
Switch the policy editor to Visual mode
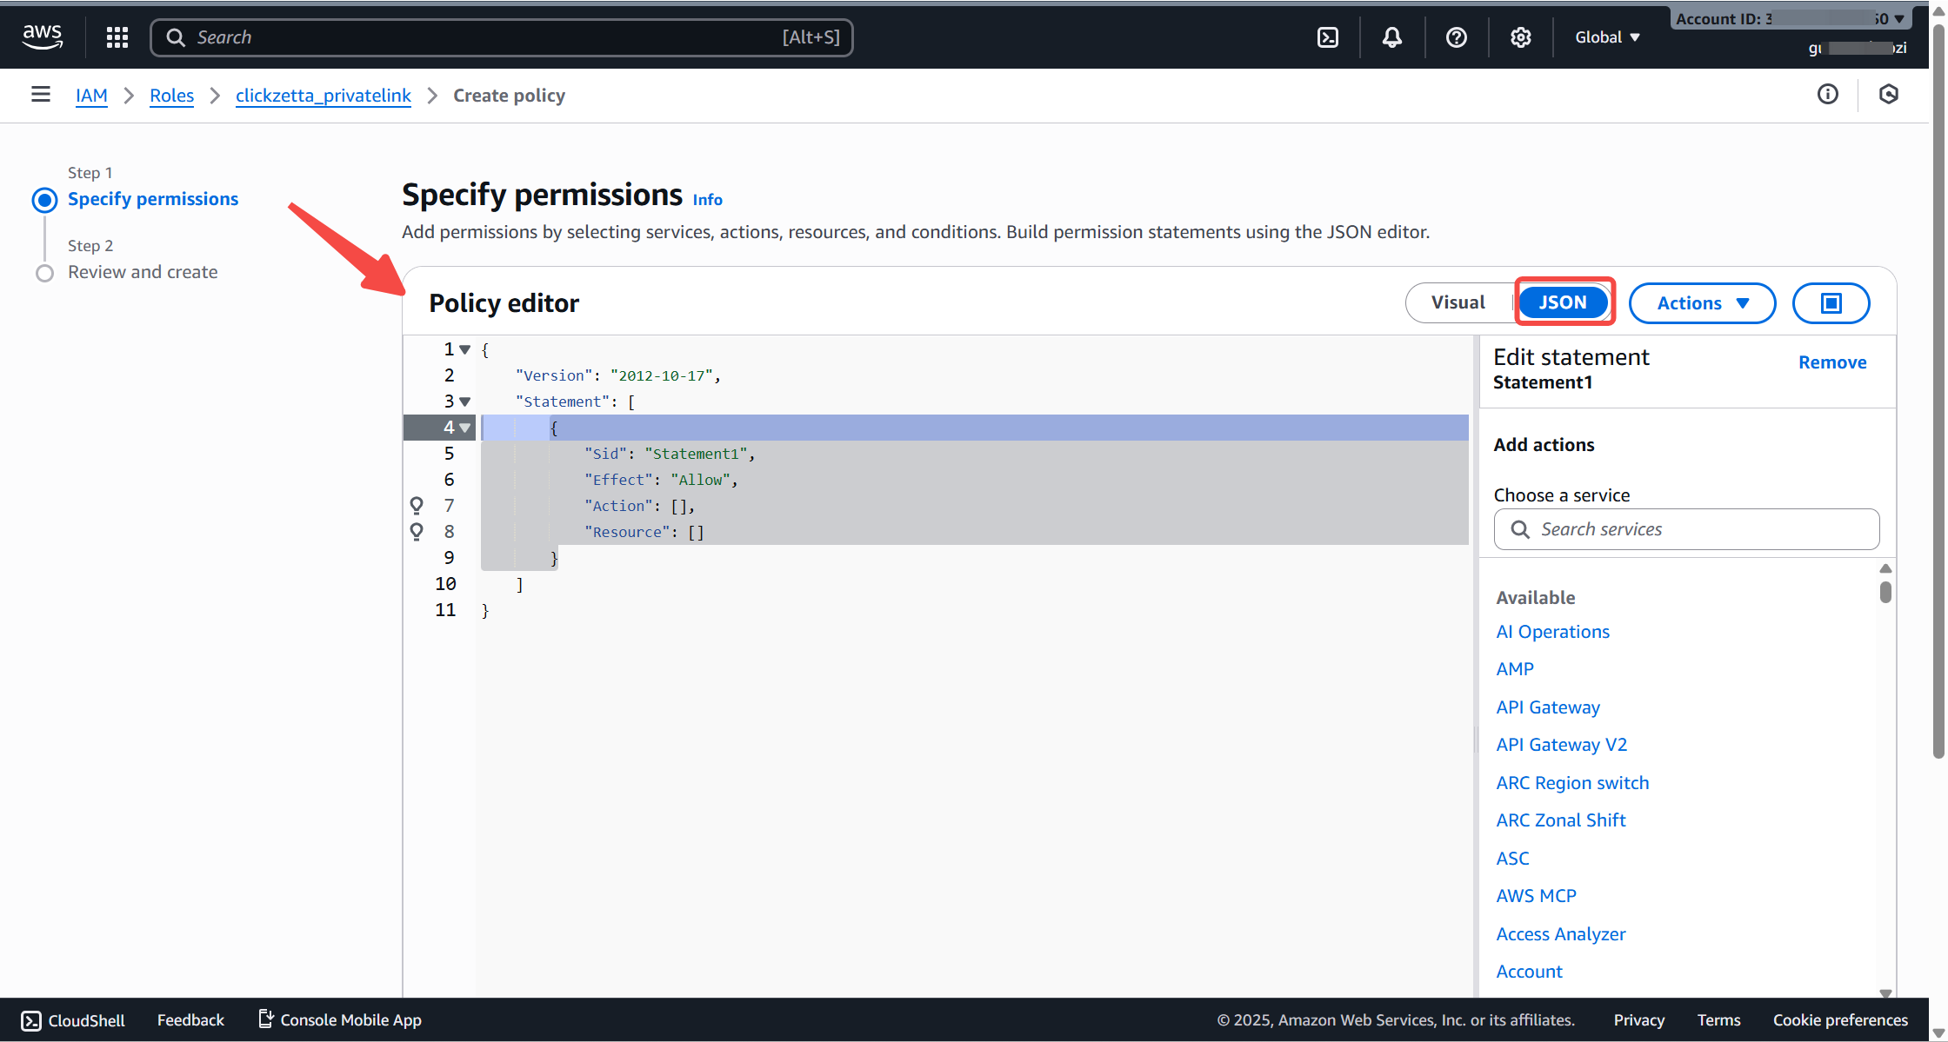(1458, 302)
